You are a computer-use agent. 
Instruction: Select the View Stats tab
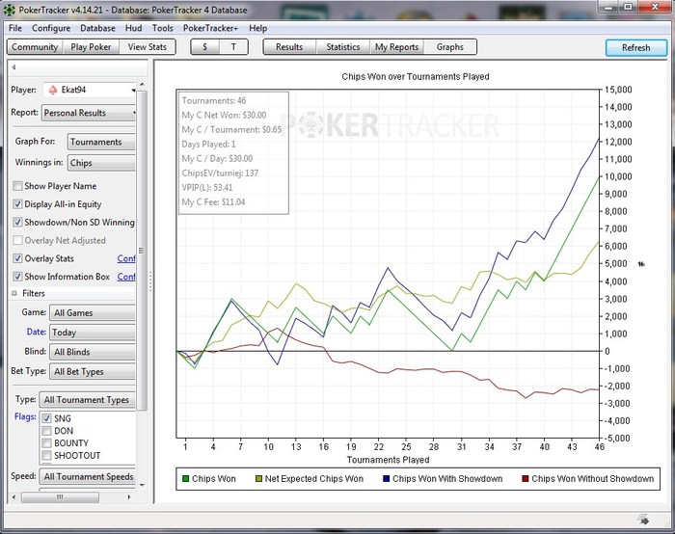pos(148,47)
